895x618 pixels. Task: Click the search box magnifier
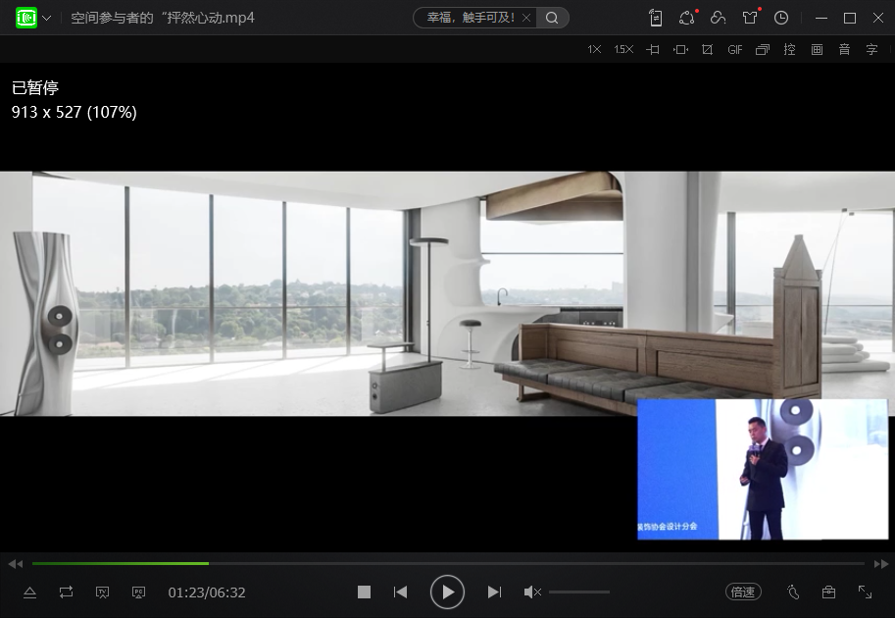(x=553, y=18)
